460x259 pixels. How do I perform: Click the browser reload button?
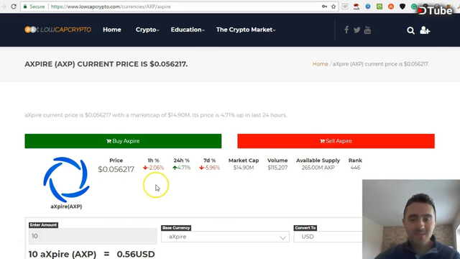(x=14, y=6)
